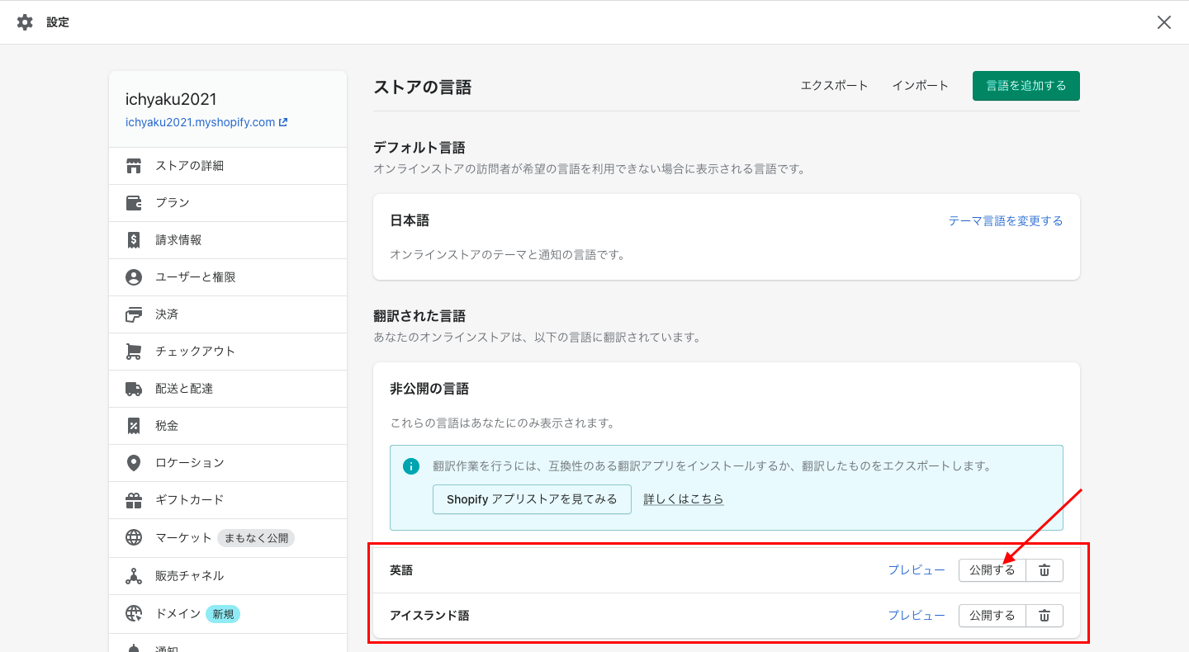Publish the アイスランド語 language

992,616
